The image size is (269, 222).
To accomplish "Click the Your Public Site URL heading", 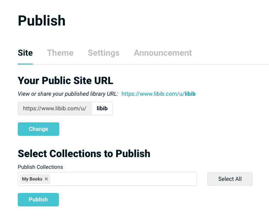I will (65, 81).
